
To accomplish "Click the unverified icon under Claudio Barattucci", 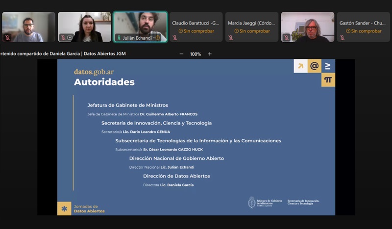I will [180, 31].
